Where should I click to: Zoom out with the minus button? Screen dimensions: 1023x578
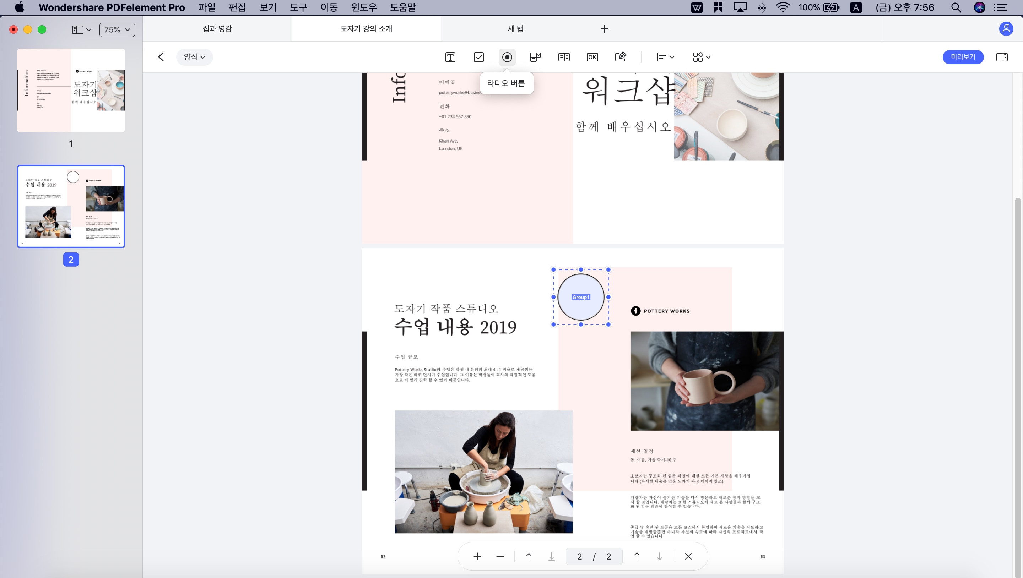click(500, 556)
